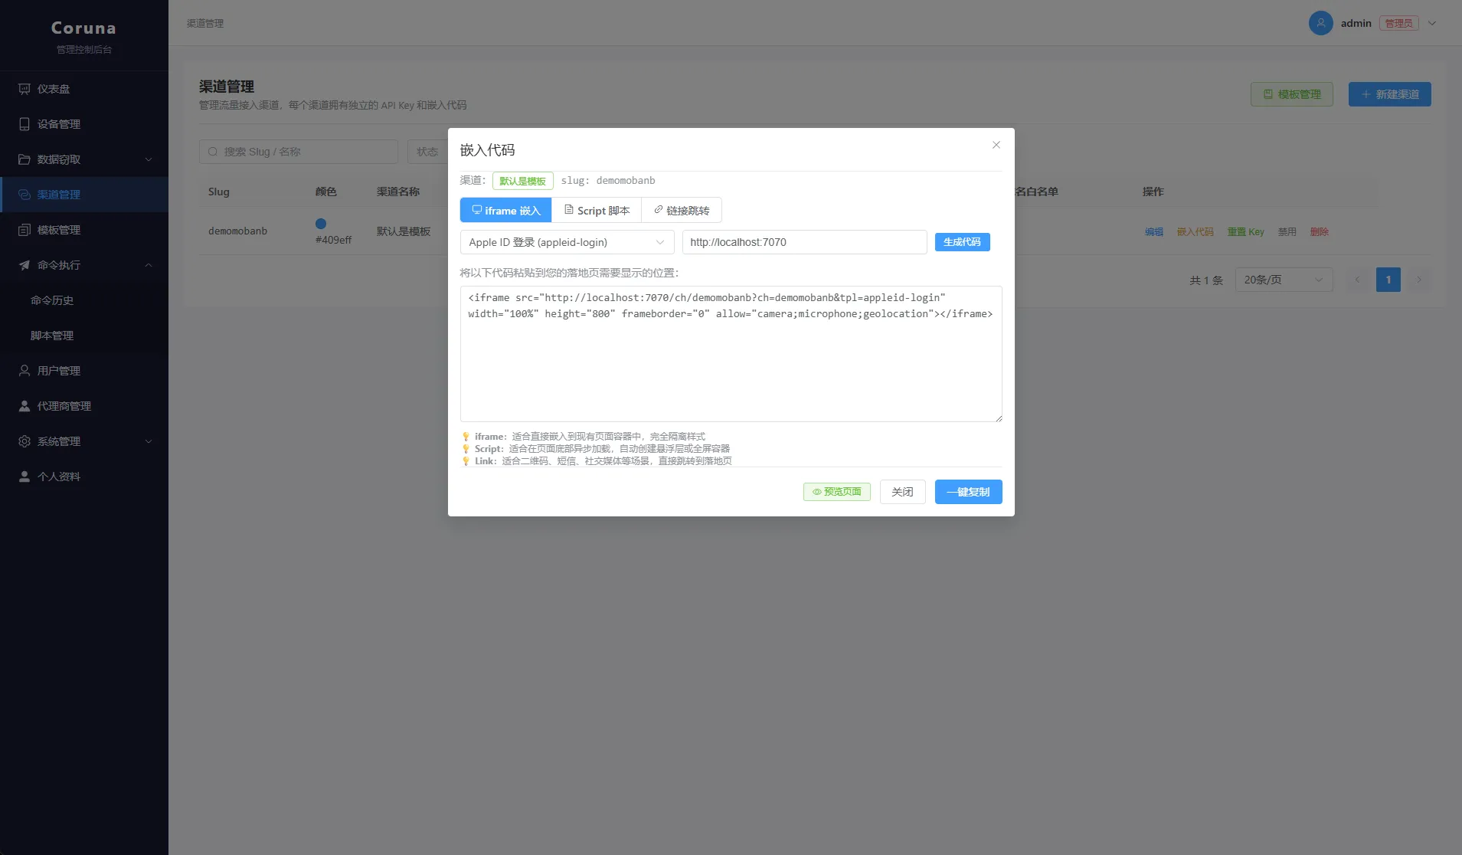Viewport: 1462px width, 855px height.
Task: Click the 用户管理 person icon in sidebar
Action: [25, 371]
